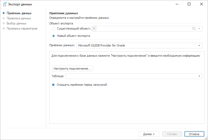Toggle Очищать приёмник перед загрузкой checkbox

click(x=53, y=85)
